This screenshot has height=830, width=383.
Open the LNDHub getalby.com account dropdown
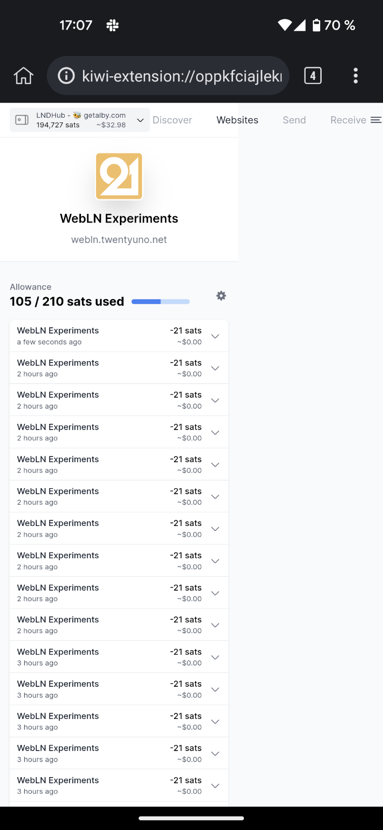(140, 120)
